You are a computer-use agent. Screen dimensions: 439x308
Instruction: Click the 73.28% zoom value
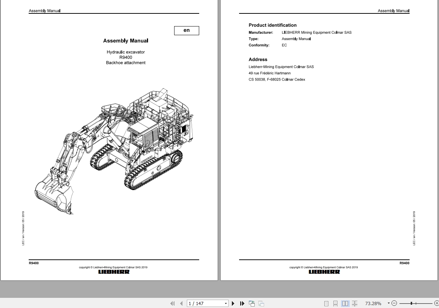(373, 303)
